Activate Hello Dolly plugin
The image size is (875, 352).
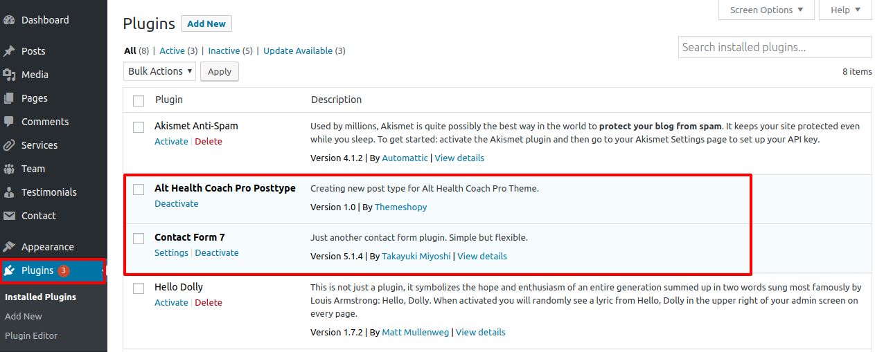point(171,302)
